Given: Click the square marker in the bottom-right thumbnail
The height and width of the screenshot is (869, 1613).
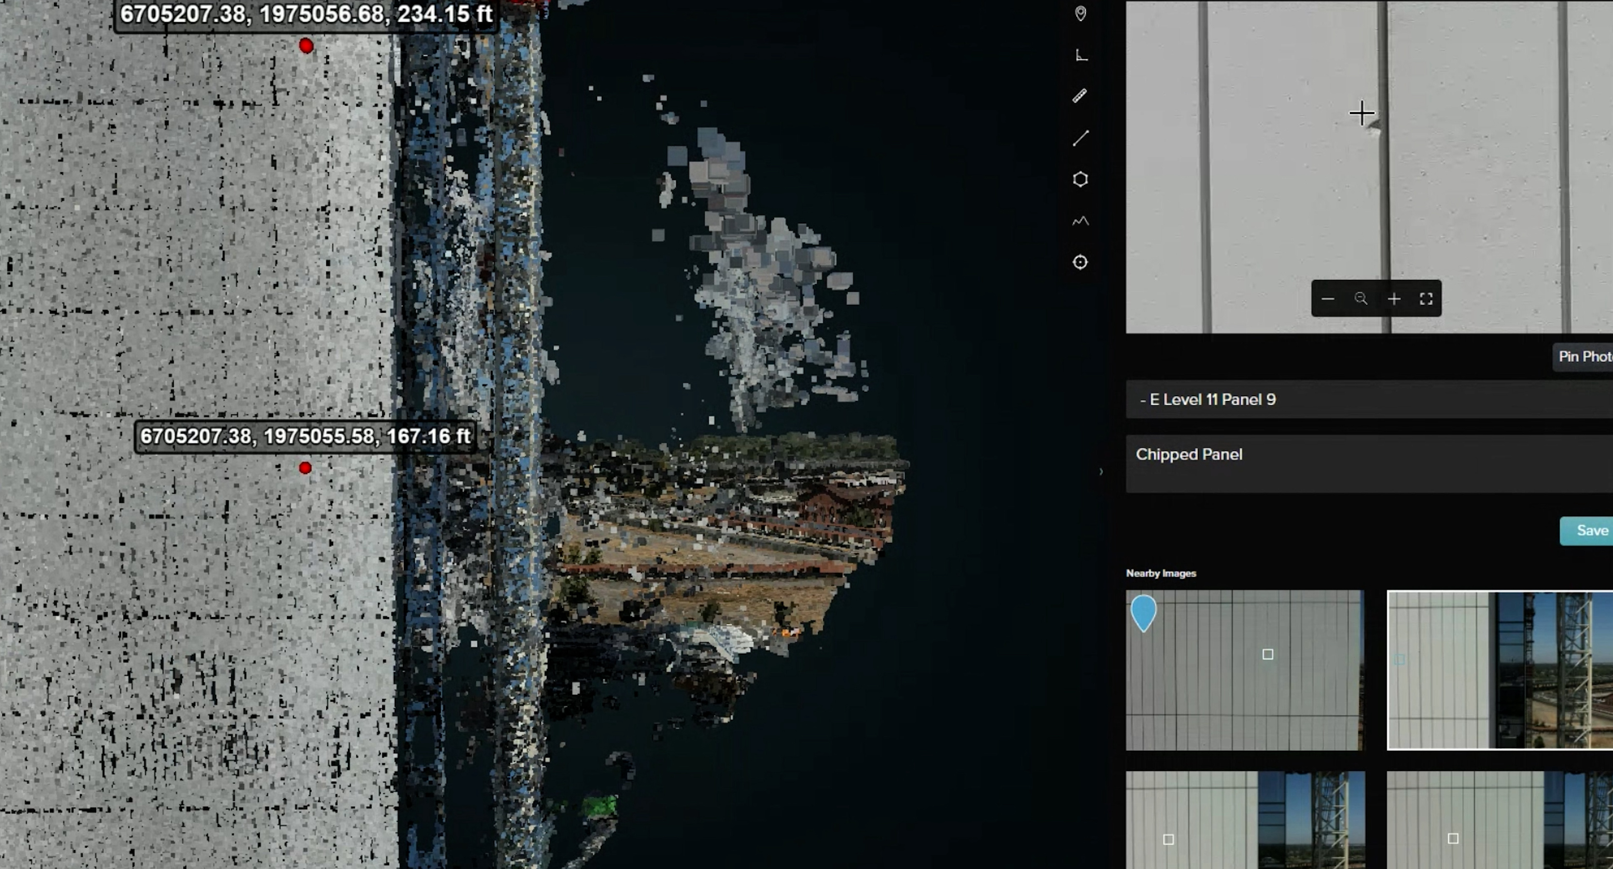Looking at the screenshot, I should 1453,838.
